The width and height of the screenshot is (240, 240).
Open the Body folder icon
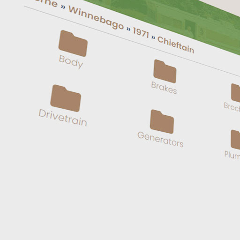[x=73, y=44]
